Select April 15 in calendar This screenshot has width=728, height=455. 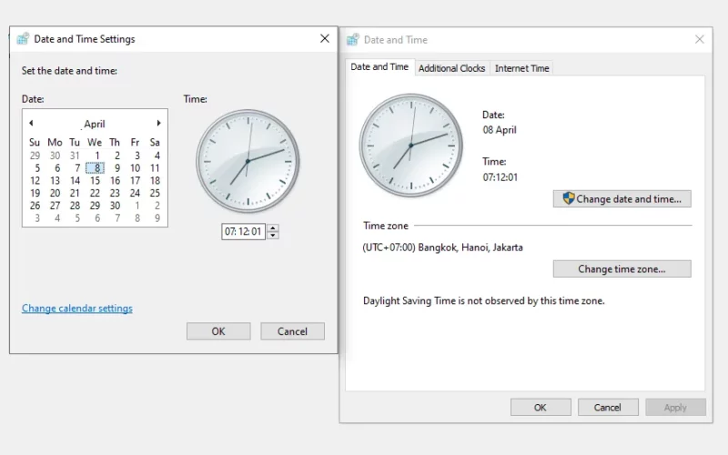tap(96, 180)
